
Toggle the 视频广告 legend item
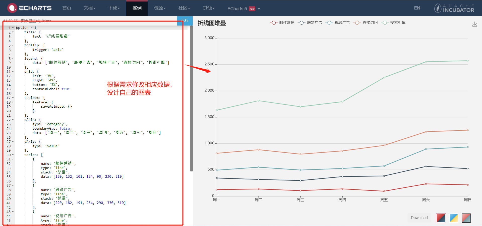pos(338,23)
